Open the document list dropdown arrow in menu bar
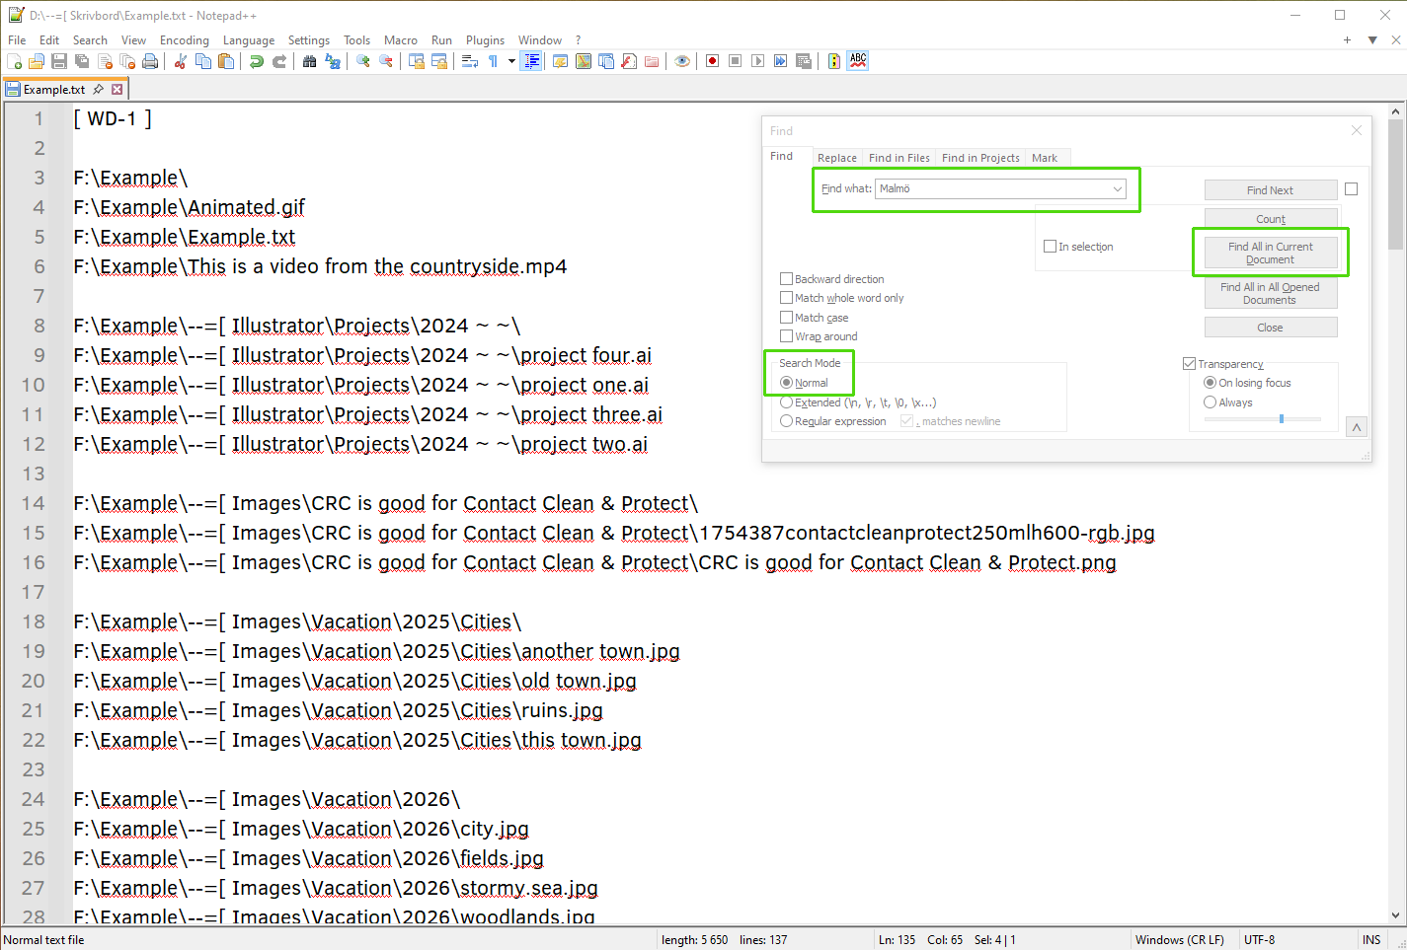Viewport: 1407px width, 950px height. point(1372,40)
